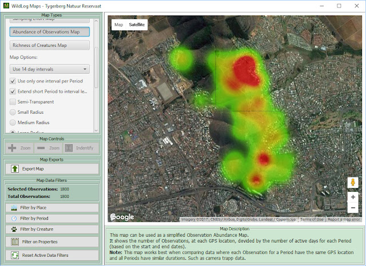Open the Filter by Period option

[x=52, y=219]
